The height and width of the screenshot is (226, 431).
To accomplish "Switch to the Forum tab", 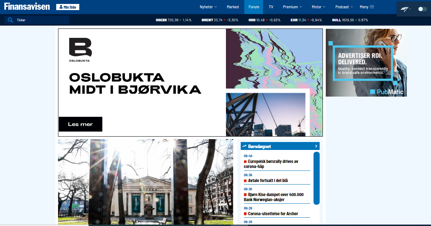I will coord(254,7).
